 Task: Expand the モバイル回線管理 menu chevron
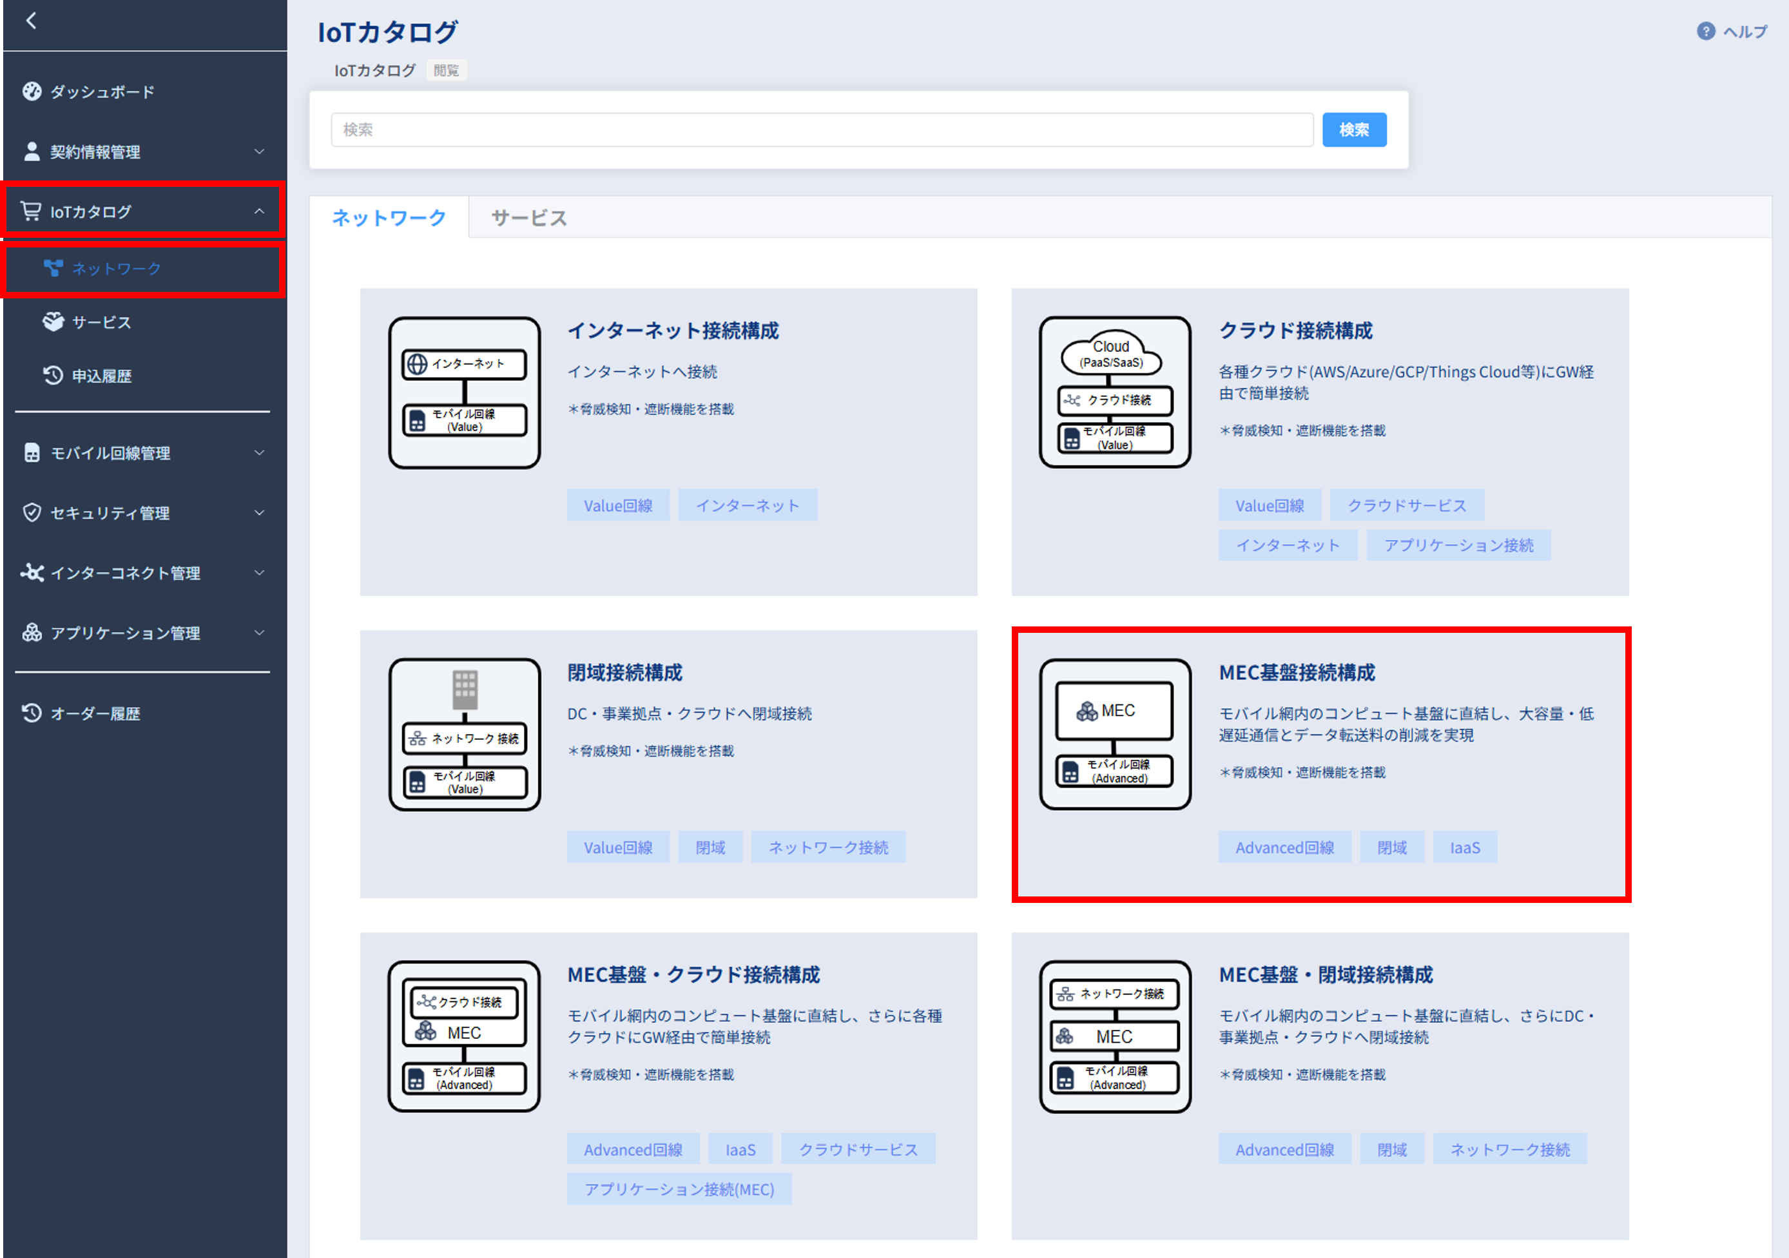pos(260,453)
